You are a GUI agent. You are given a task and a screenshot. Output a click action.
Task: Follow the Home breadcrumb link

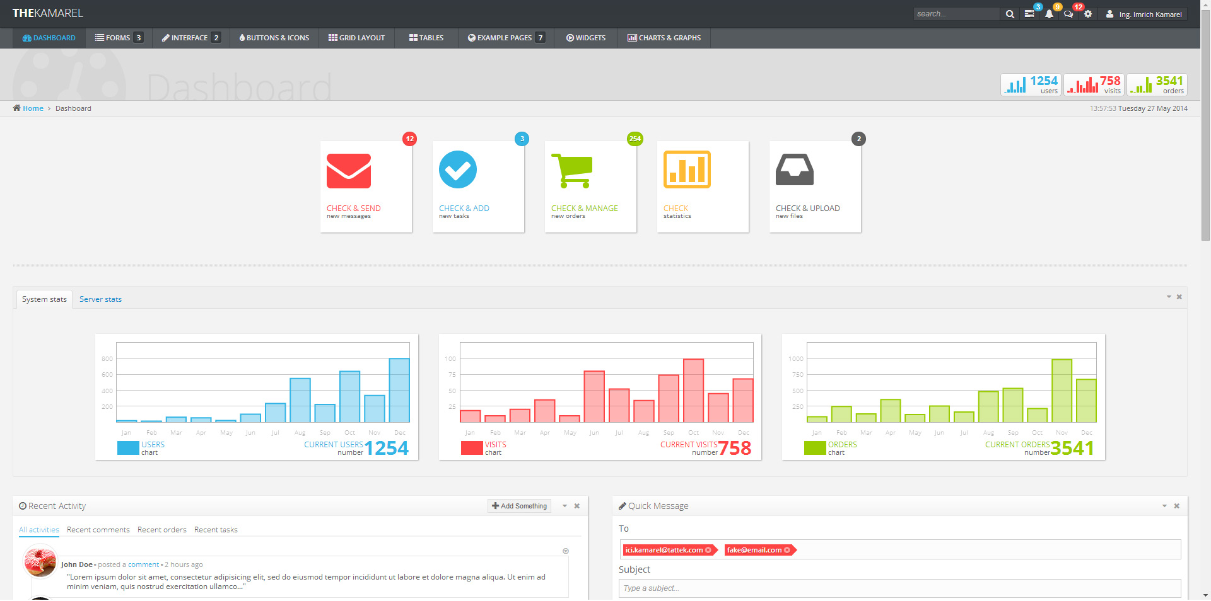tap(33, 108)
